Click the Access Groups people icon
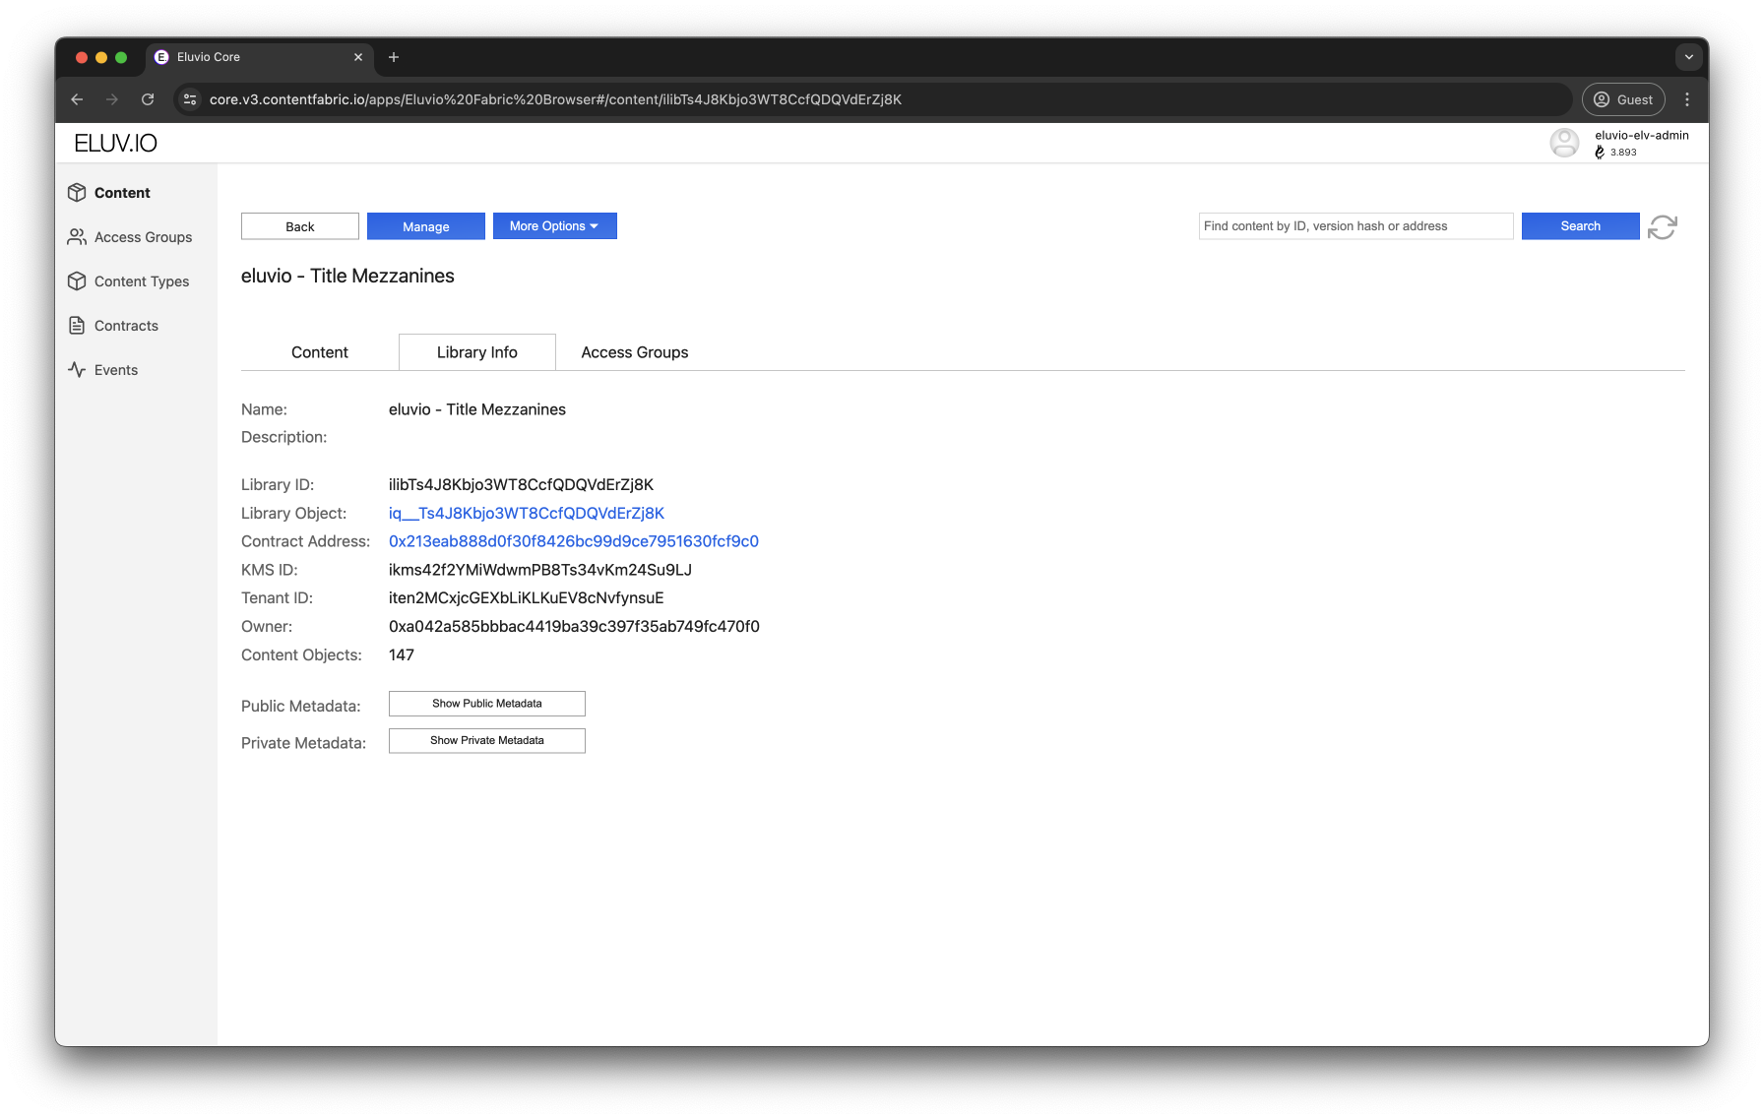 pos(77,237)
